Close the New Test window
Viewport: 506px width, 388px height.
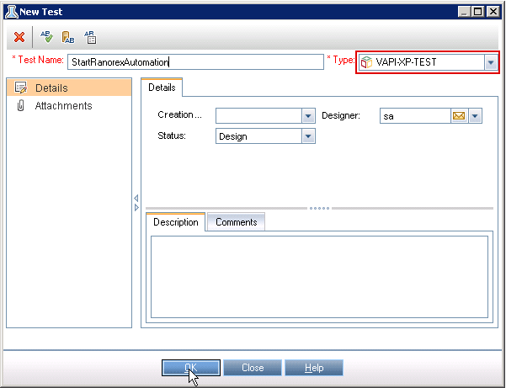[x=493, y=12]
